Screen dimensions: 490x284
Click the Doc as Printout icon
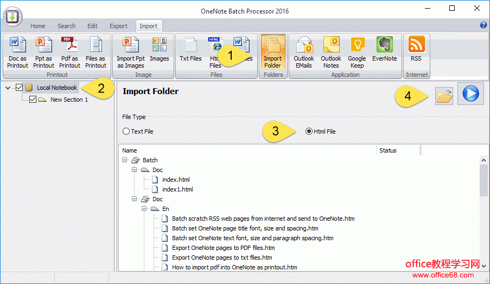coord(17,52)
